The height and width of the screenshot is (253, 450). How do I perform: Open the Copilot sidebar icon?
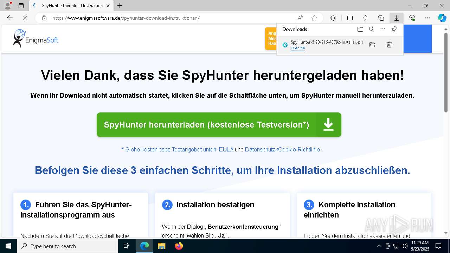tap(442, 18)
